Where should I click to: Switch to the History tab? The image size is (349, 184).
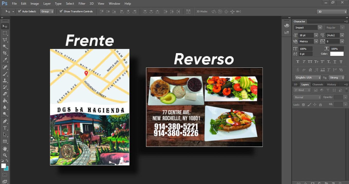[x=331, y=84]
